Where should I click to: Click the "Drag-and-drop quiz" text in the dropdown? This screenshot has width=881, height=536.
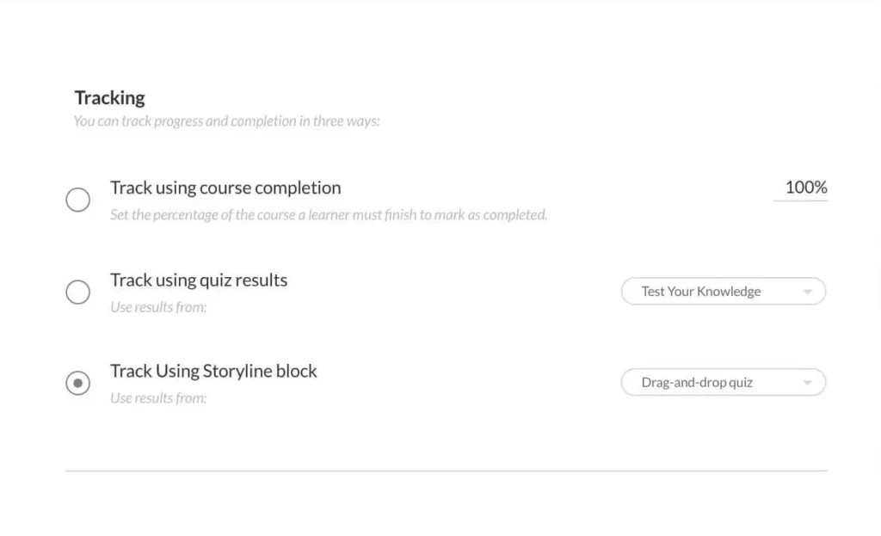tap(697, 383)
